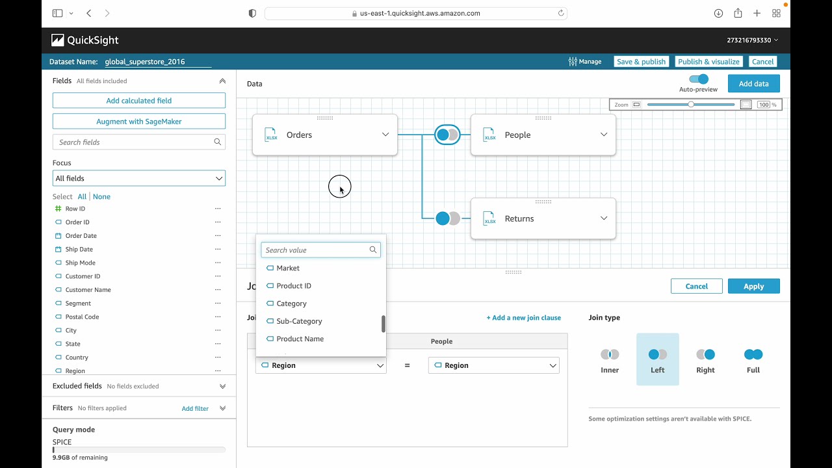
Task: Open the Focus All fields dropdown
Action: [x=139, y=178]
